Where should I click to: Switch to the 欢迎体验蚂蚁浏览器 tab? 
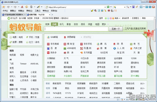[x=14, y=15]
